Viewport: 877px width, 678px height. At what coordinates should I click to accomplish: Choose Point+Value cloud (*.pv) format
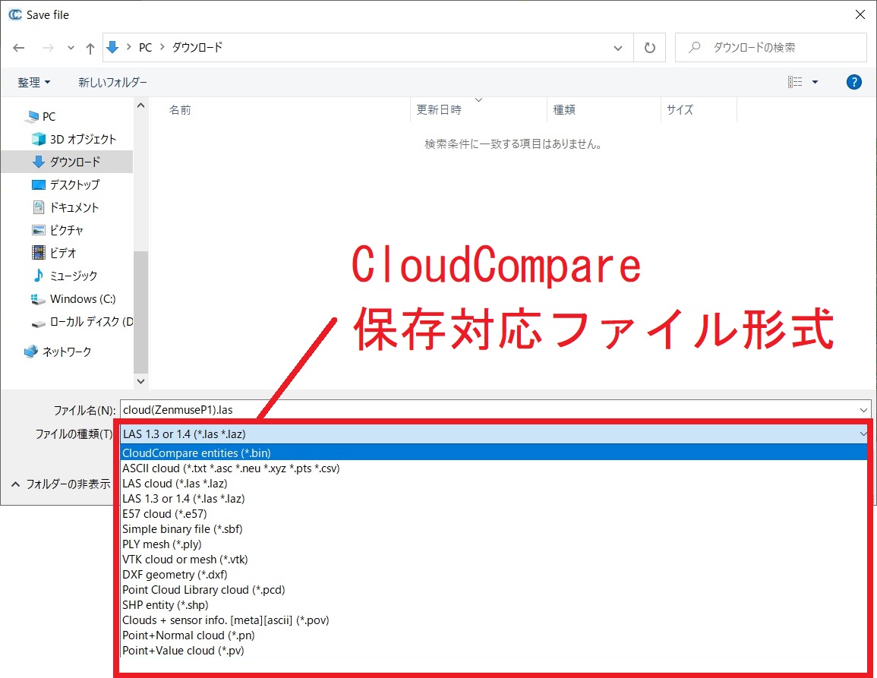pos(494,650)
